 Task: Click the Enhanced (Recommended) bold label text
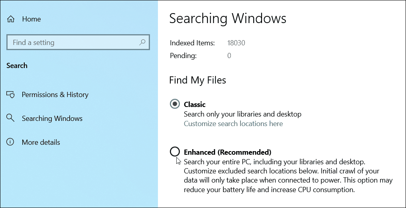[228, 152]
